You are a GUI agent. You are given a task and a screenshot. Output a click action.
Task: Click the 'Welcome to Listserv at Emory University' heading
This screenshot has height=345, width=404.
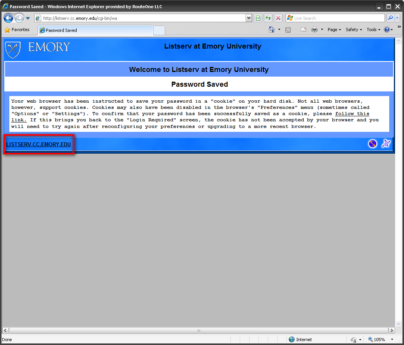coord(199,70)
